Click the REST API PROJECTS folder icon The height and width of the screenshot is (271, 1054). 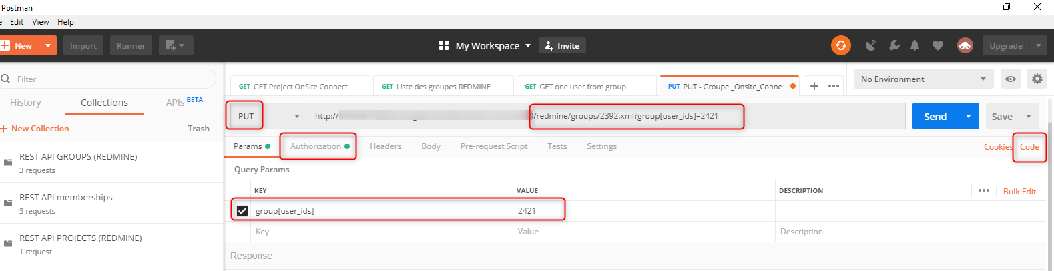(8, 244)
